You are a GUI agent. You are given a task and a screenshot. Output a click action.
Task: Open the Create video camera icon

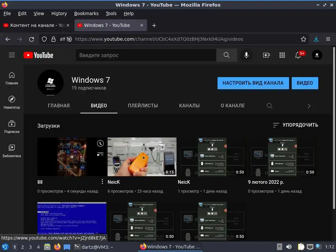click(266, 55)
